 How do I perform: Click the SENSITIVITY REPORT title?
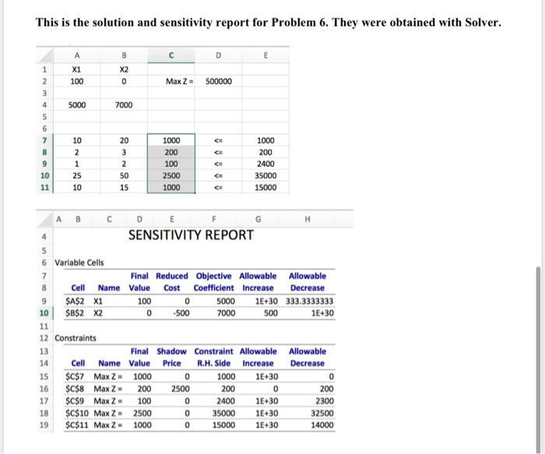191,235
